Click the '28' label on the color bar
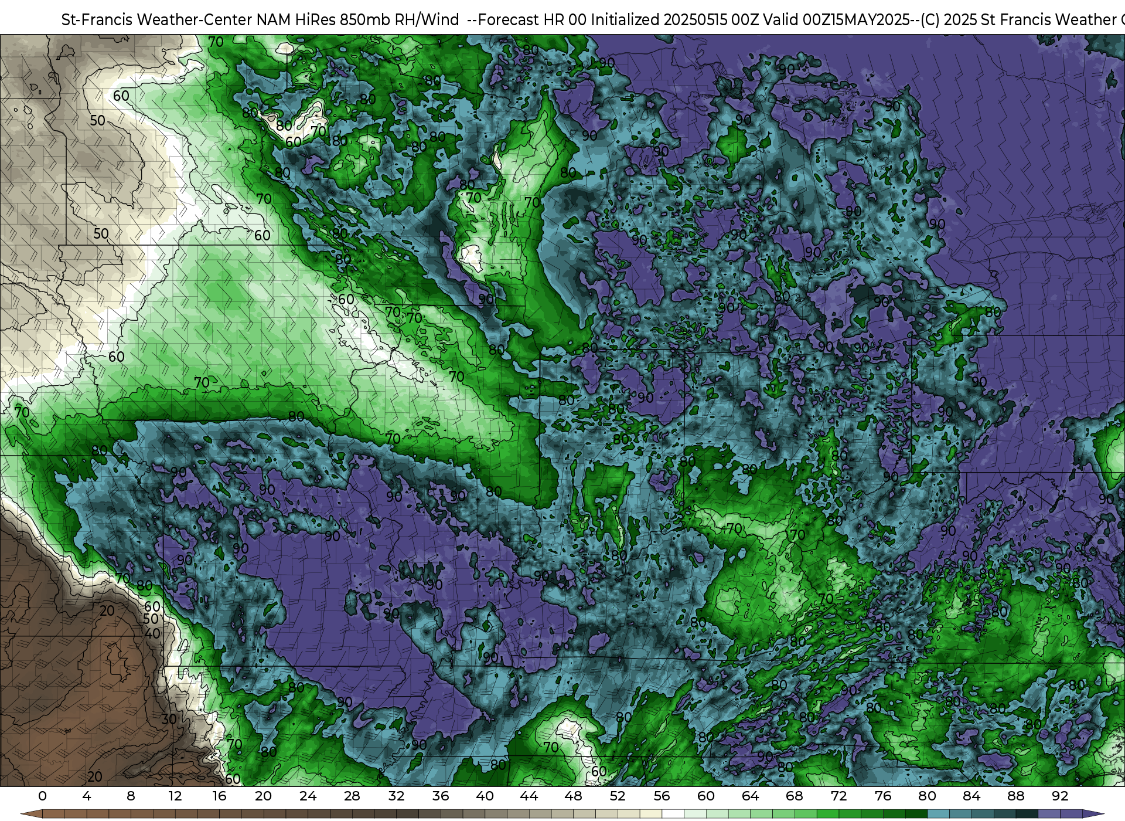 [x=352, y=796]
